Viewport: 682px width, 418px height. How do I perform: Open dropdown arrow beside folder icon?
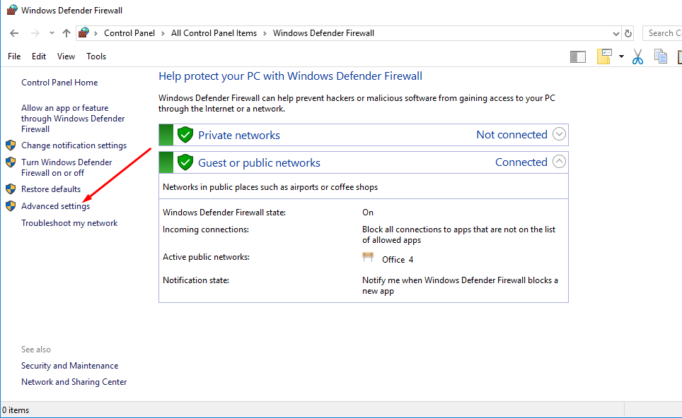[x=621, y=56]
